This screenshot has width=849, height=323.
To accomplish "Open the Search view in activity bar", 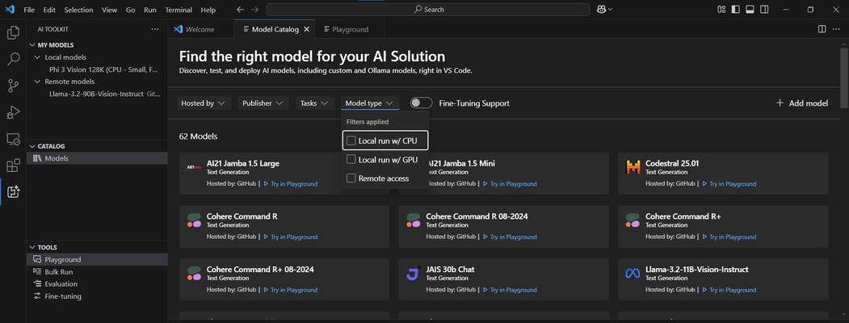I will pyautogui.click(x=13, y=59).
